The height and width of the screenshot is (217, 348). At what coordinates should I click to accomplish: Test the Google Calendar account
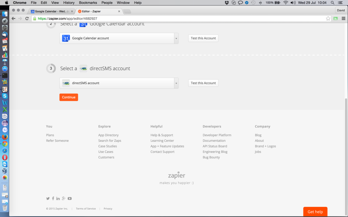(203, 38)
